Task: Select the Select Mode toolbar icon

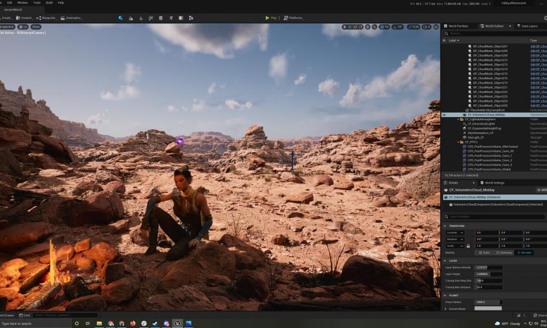Action: 120,18
